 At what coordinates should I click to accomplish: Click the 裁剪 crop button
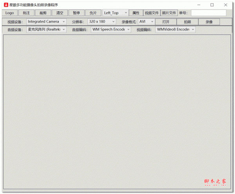click(43, 13)
